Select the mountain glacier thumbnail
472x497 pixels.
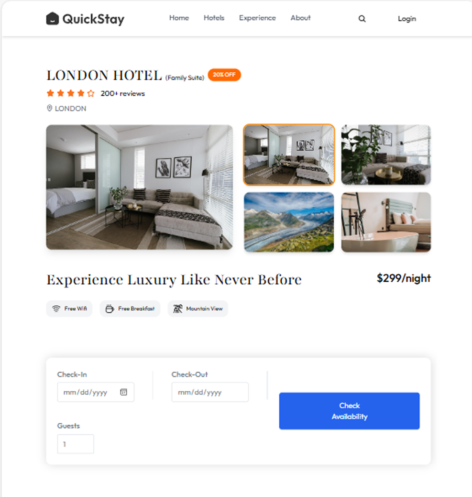click(289, 222)
